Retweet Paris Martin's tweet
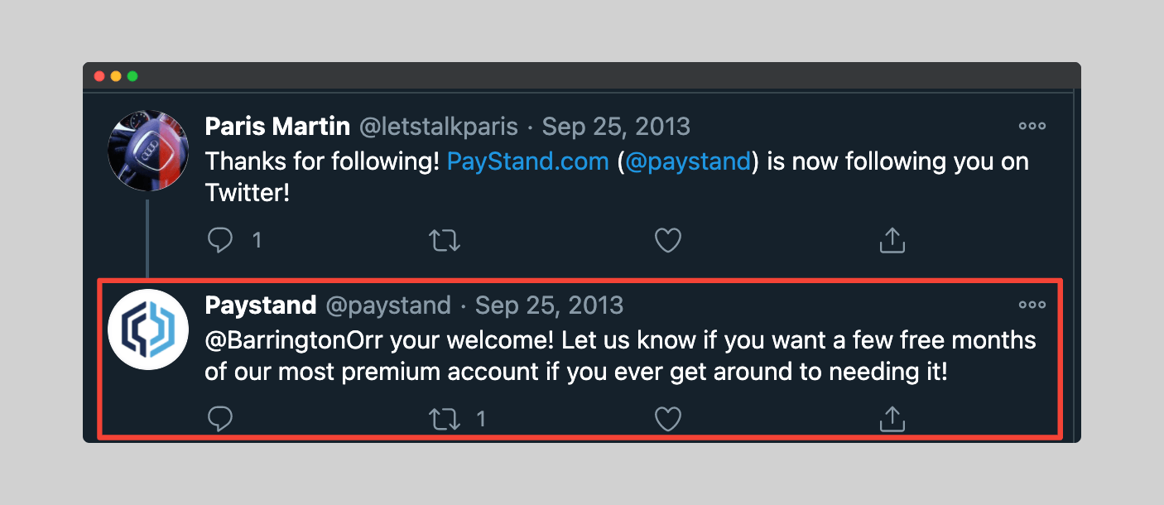 (445, 240)
